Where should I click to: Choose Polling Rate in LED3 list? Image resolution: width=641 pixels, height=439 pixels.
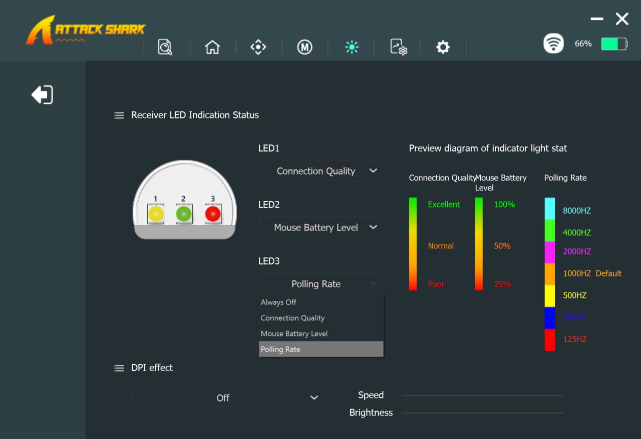321,349
